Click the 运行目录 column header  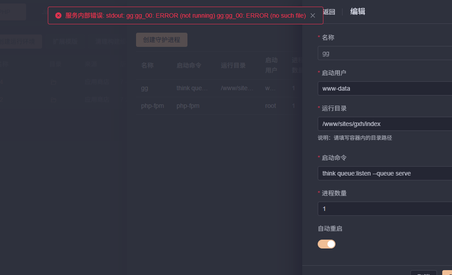233,65
